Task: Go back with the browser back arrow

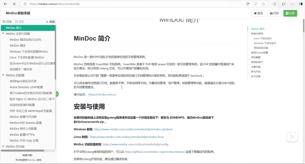Action: pos(6,4)
